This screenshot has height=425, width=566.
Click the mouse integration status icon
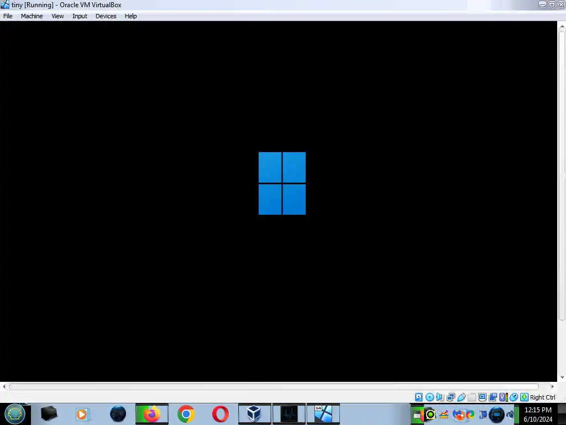coord(513,397)
